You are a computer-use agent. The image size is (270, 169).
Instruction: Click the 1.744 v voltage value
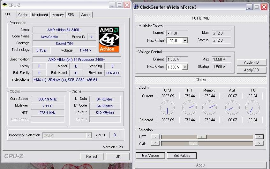[85, 50]
